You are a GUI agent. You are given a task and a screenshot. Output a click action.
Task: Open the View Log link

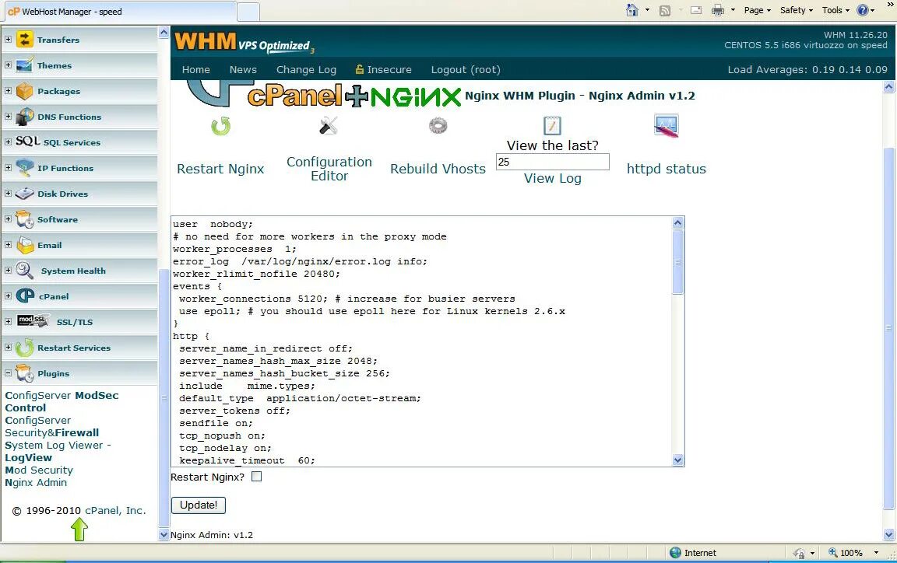(x=553, y=178)
